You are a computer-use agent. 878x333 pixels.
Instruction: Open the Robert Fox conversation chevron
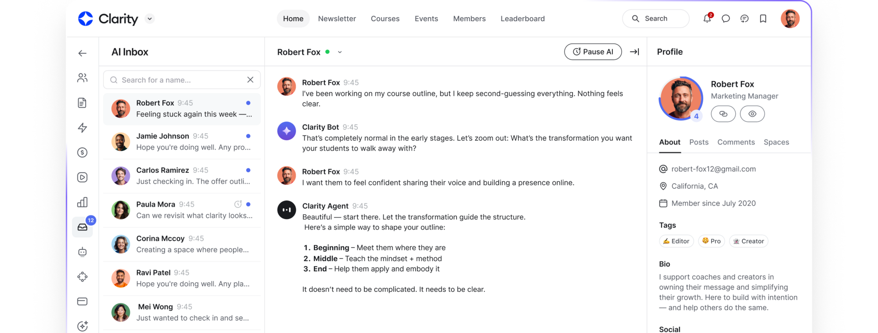coord(339,52)
